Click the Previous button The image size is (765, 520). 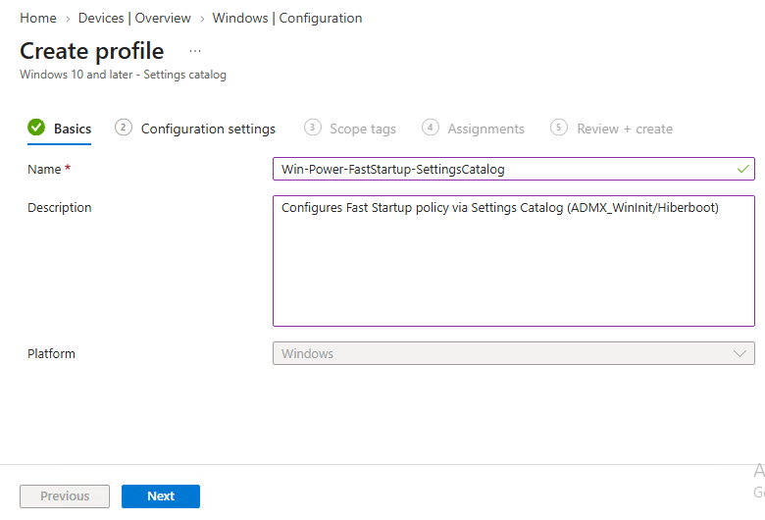pyautogui.click(x=65, y=496)
